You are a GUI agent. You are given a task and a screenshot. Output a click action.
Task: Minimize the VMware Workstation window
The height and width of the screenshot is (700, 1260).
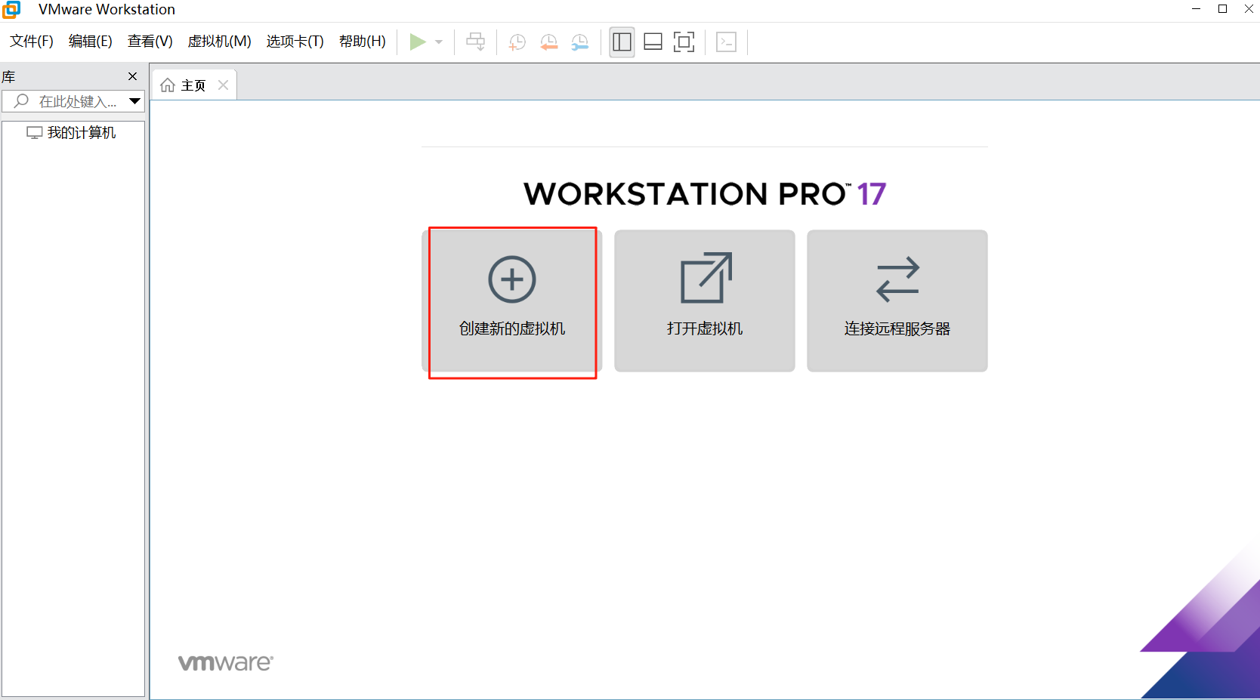tap(1196, 9)
